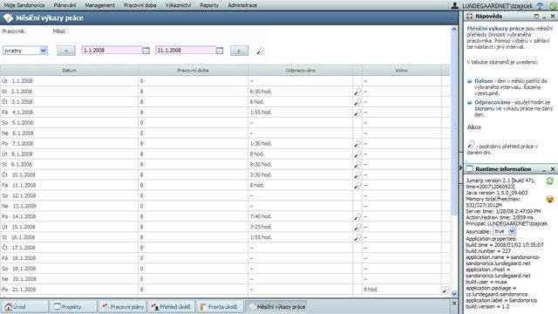
Task: Click the blue icon after user name
Action: (540, 5)
